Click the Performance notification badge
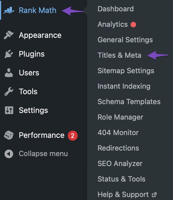Image resolution: width=173 pixels, height=200 pixels. coord(73,135)
